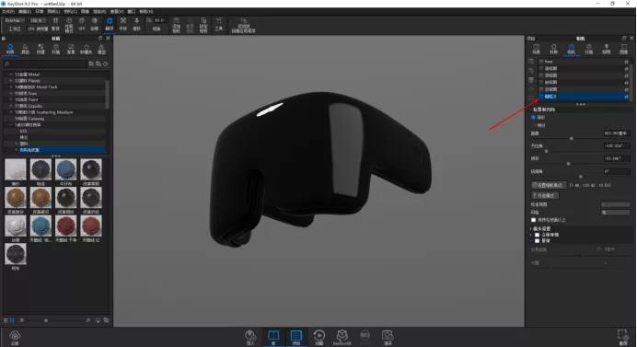Expand the Scattering Medium folder

pos(11,112)
